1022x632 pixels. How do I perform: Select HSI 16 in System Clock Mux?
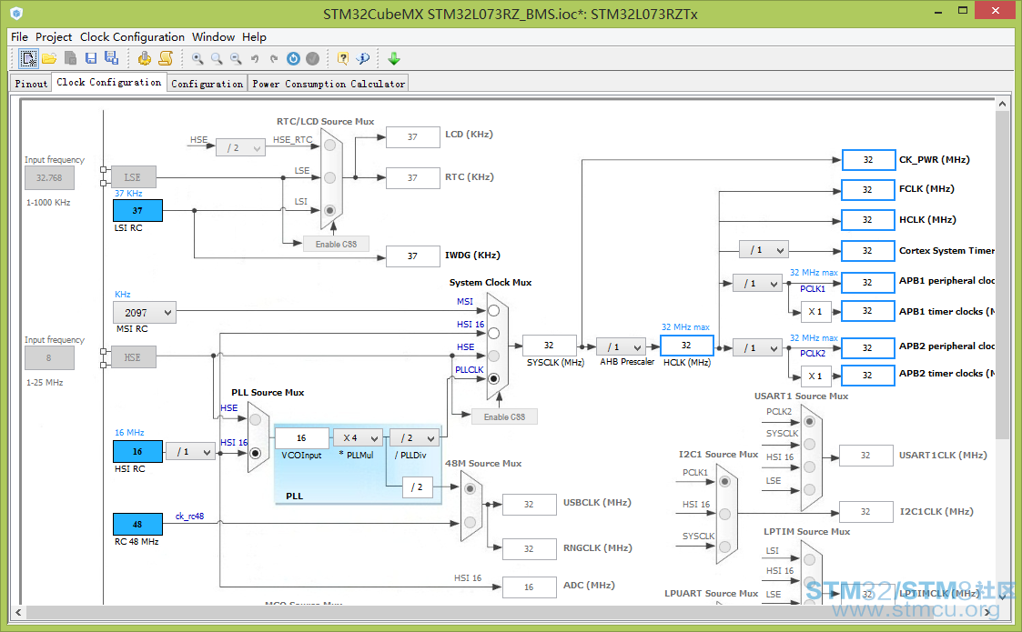pyautogui.click(x=493, y=333)
